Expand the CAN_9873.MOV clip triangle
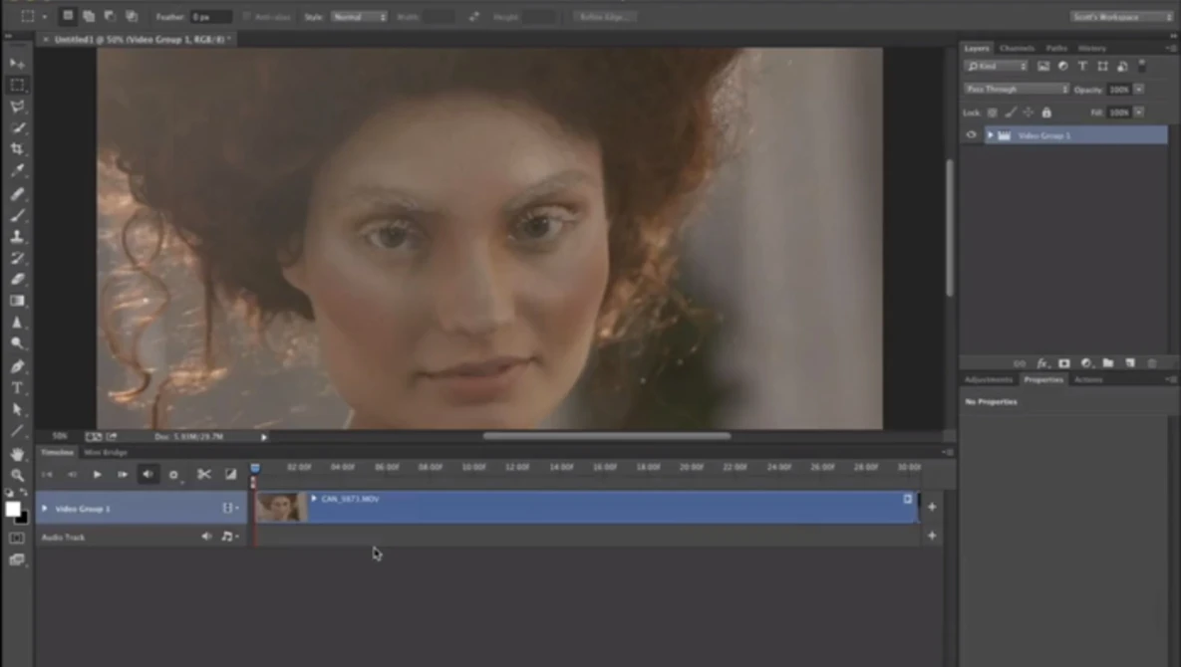This screenshot has height=667, width=1181. [x=314, y=499]
